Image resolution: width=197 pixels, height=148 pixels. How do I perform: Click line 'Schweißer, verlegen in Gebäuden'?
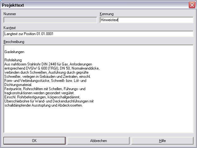48,77
